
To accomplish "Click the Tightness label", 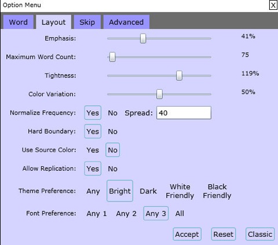I will tap(60, 75).
